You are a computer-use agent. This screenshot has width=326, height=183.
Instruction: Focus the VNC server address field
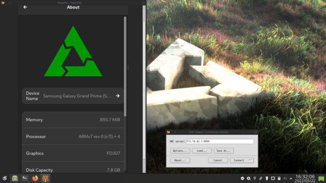coord(220,141)
